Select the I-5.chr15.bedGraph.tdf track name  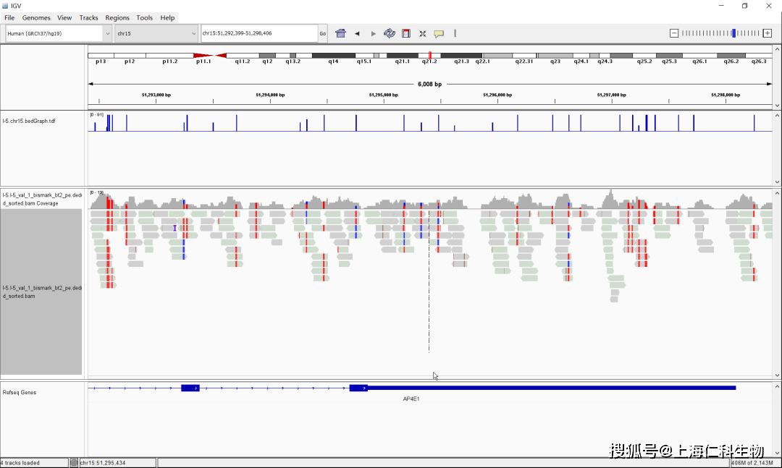29,121
